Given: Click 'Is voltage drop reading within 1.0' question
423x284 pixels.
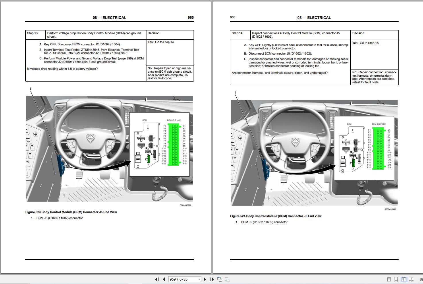Looking at the screenshot, I should click(x=62, y=69).
